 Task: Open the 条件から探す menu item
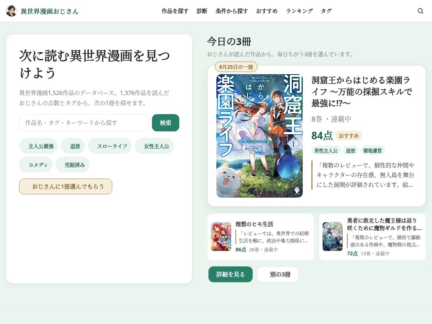click(x=232, y=11)
